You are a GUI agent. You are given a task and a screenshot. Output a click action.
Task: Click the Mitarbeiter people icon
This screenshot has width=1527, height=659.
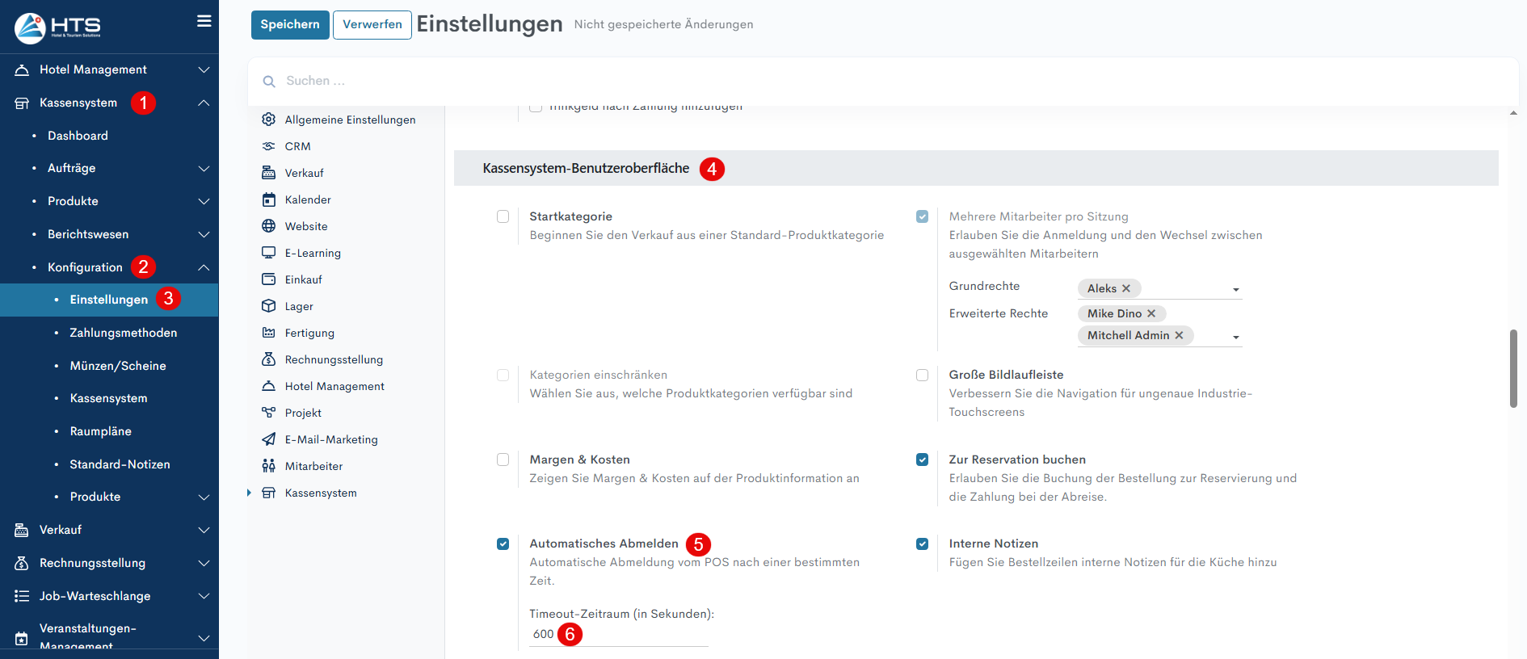(269, 466)
